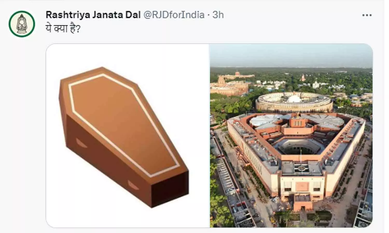Open the aerial Parliament building photo
This screenshot has height=233, width=389.
(291, 136)
